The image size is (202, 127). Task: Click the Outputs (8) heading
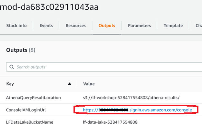tap(21, 50)
